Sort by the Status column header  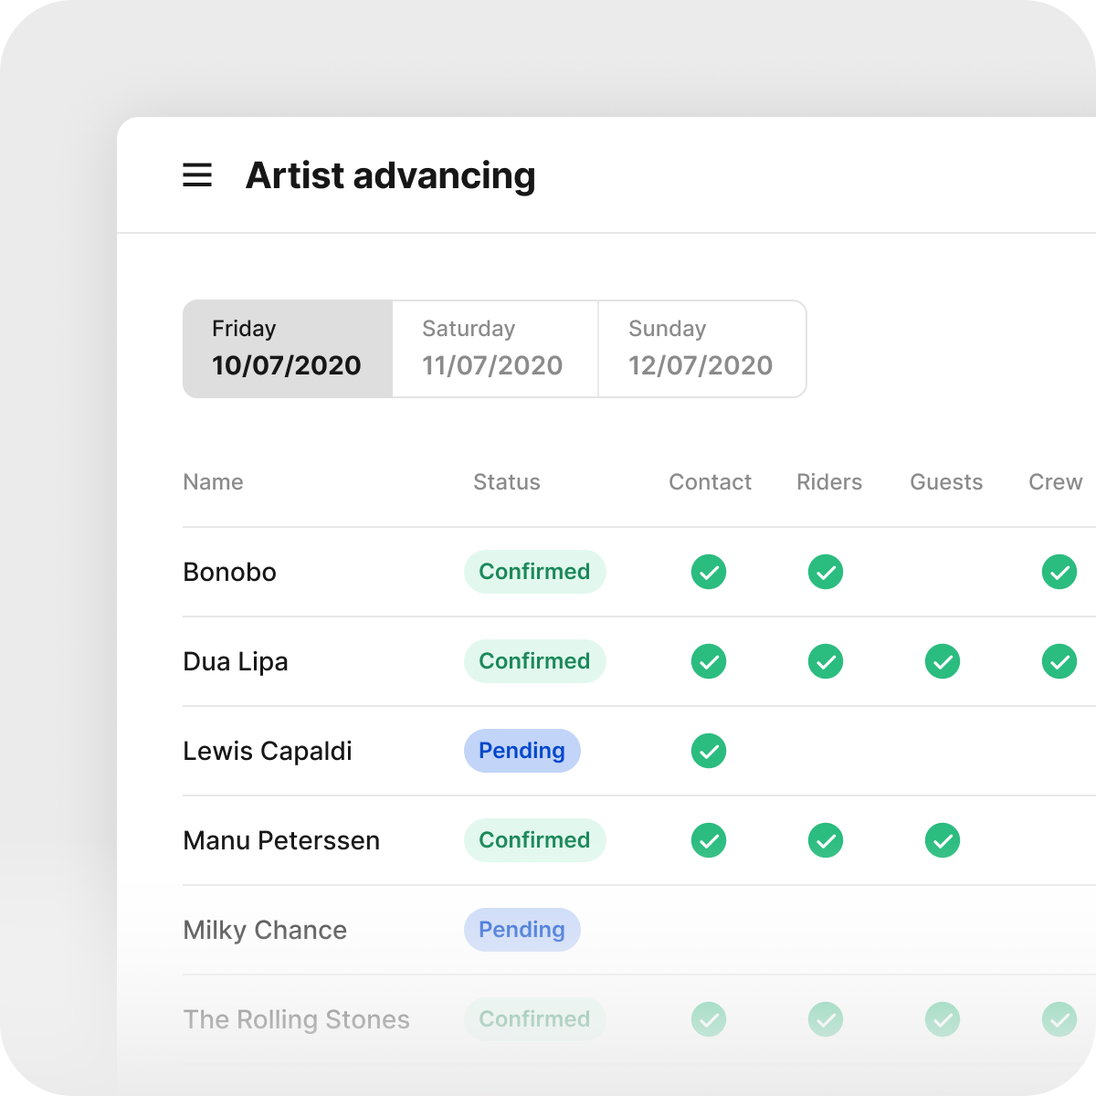(507, 482)
